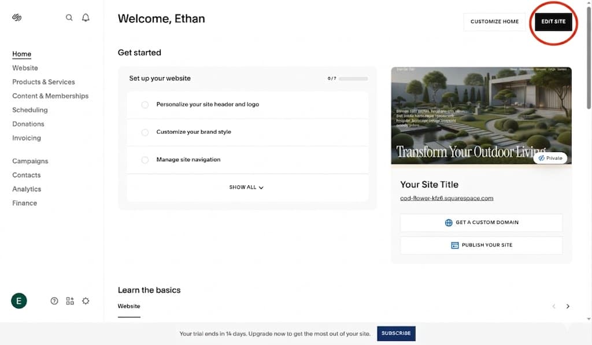Click the setup progress bar showing 0/7

point(353,78)
